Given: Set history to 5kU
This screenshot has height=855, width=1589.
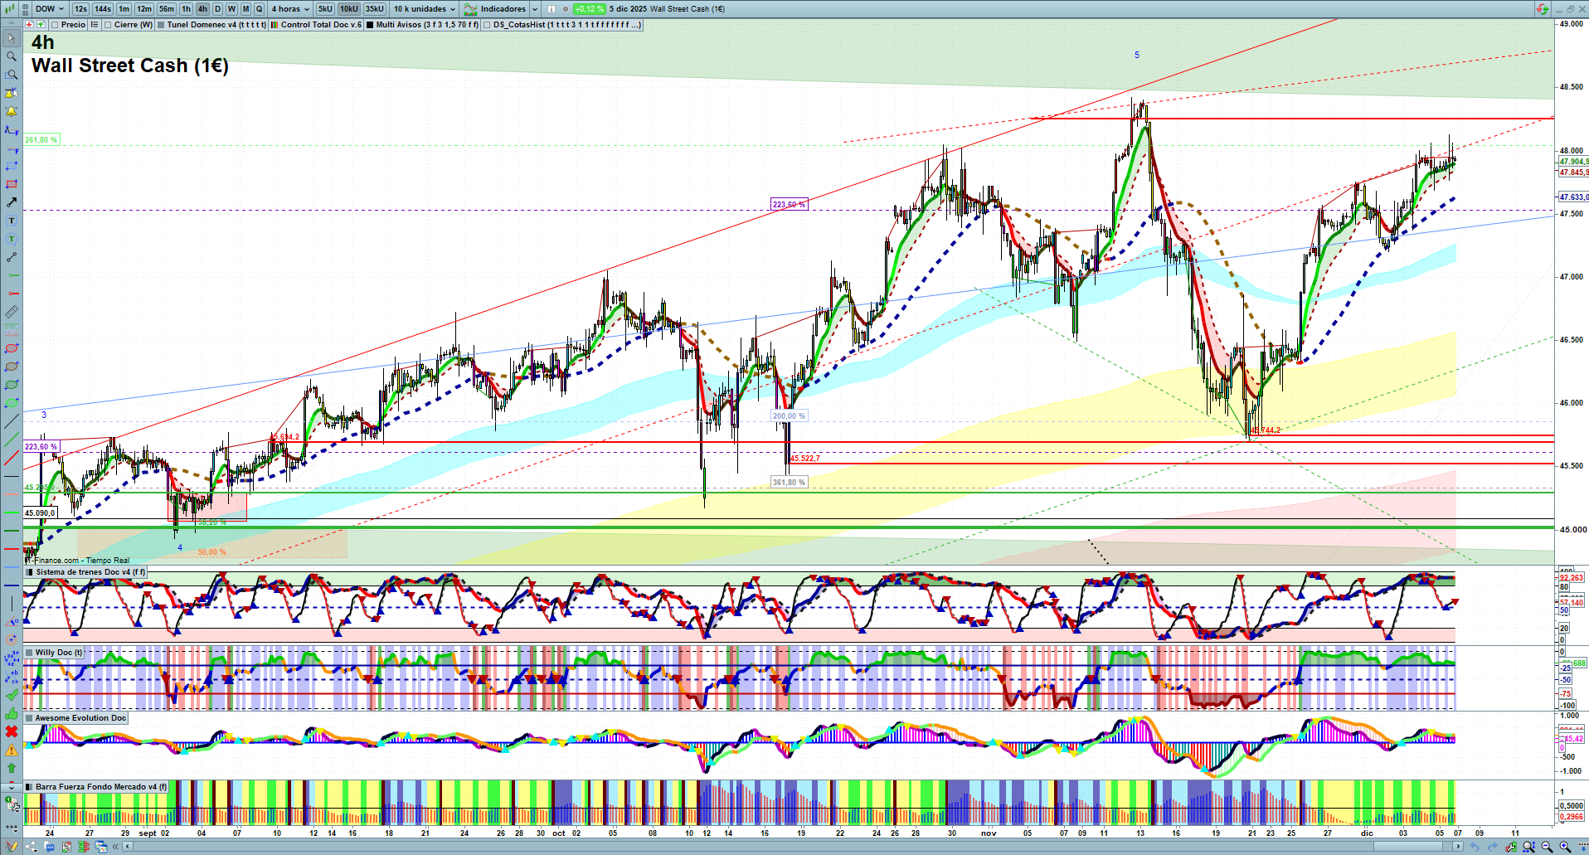Looking at the screenshot, I should point(325,9).
